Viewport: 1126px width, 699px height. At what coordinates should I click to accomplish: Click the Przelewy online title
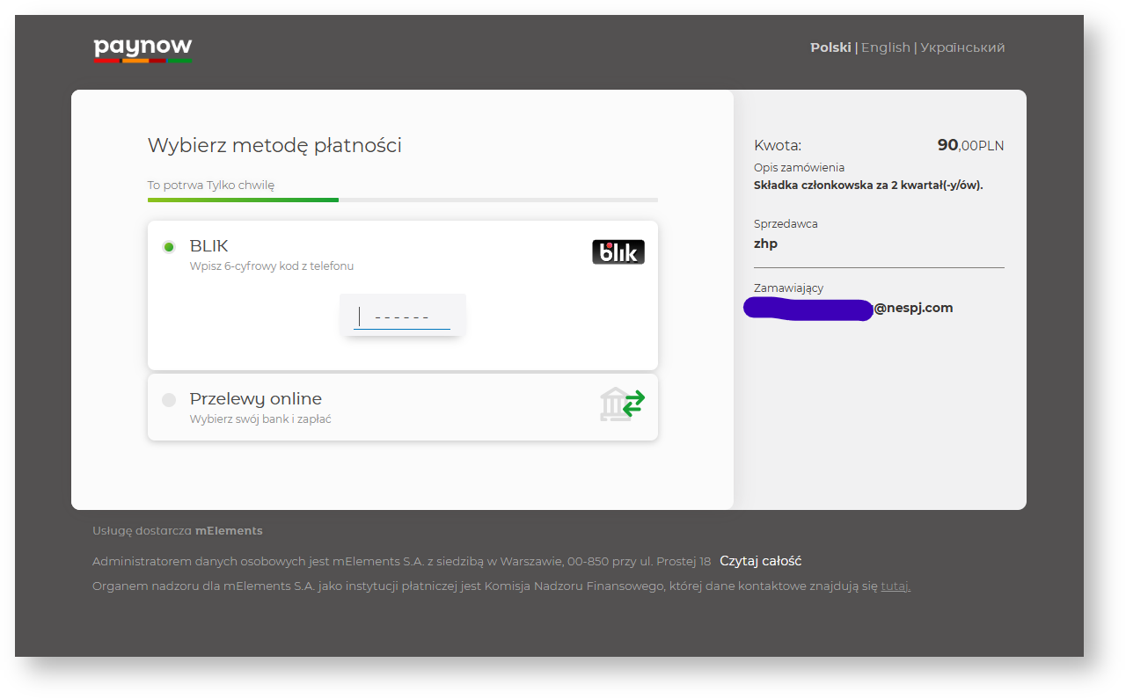tap(255, 398)
